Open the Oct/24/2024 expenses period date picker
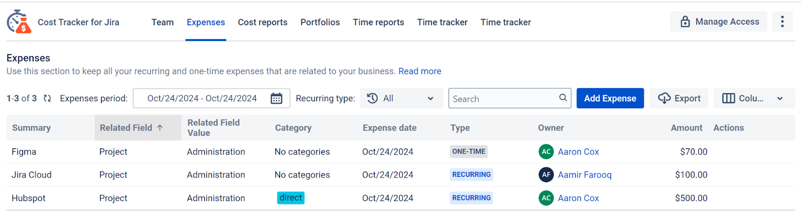Viewport: 801px width, 218px height. [x=211, y=98]
